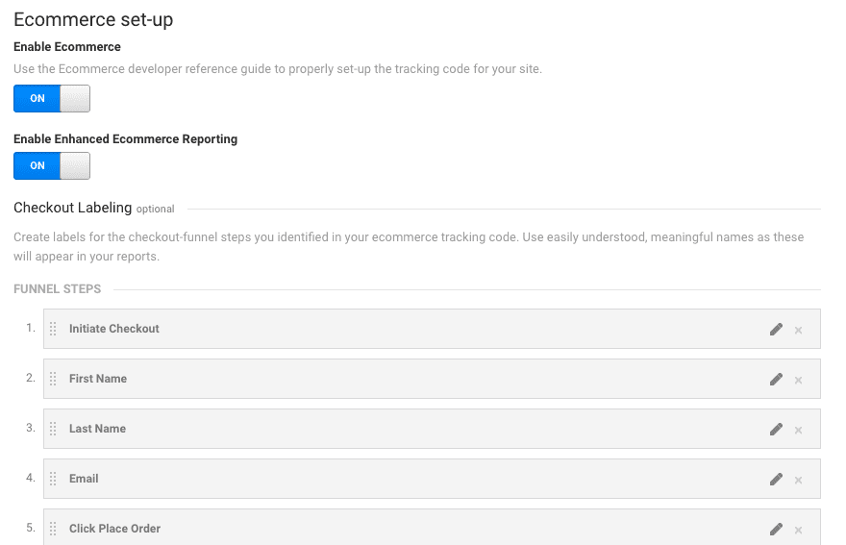Remove the Initiate Checkout funnel step
The width and height of the screenshot is (846, 545).
pyautogui.click(x=798, y=330)
